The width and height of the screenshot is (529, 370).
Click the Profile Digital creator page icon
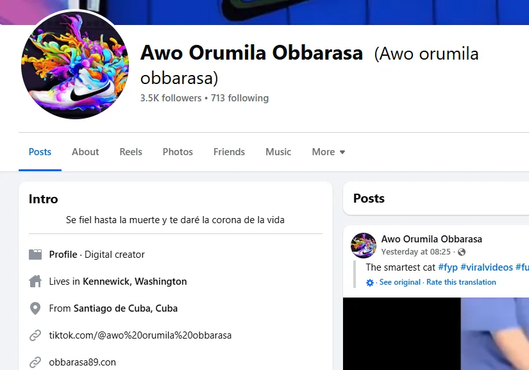pyautogui.click(x=35, y=255)
